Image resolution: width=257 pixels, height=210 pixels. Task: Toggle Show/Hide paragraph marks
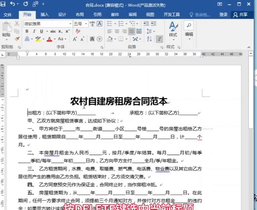[x=159, y=39]
